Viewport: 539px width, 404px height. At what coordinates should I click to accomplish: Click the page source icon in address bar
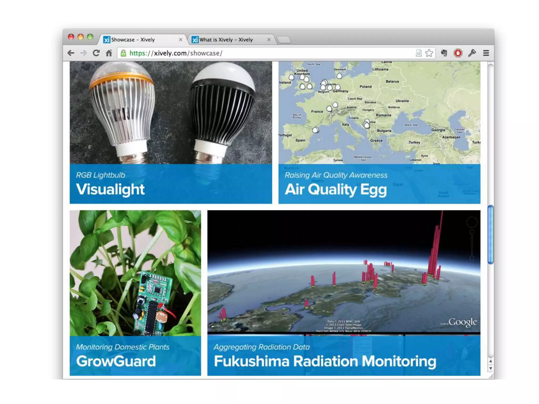(x=418, y=53)
